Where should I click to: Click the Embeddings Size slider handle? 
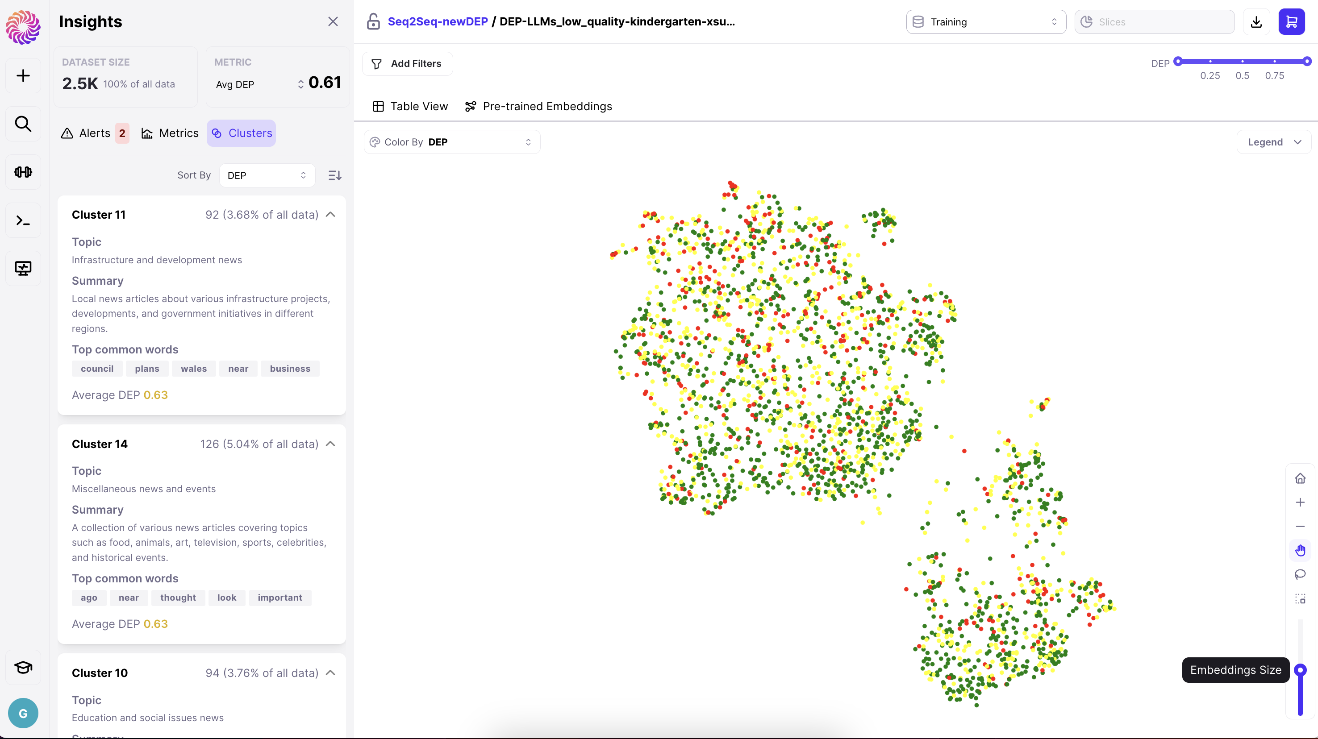coord(1300,670)
